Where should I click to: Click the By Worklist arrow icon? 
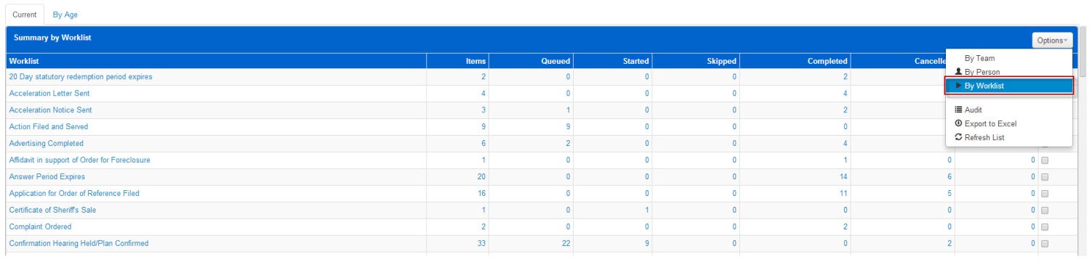[958, 86]
